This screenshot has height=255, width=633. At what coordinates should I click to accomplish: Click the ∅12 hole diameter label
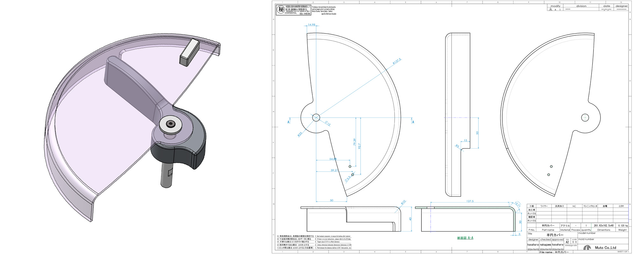pyautogui.click(x=328, y=123)
